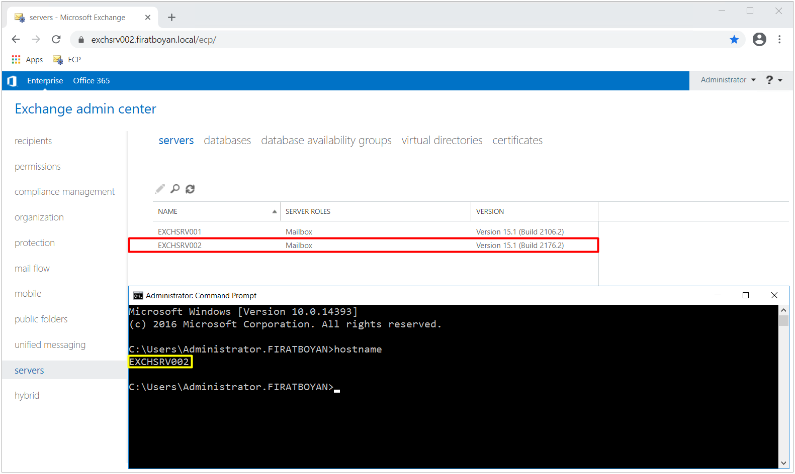The height and width of the screenshot is (474, 795).
Task: Open the Apps grid shortcut in bookmarks bar
Action: [27, 59]
